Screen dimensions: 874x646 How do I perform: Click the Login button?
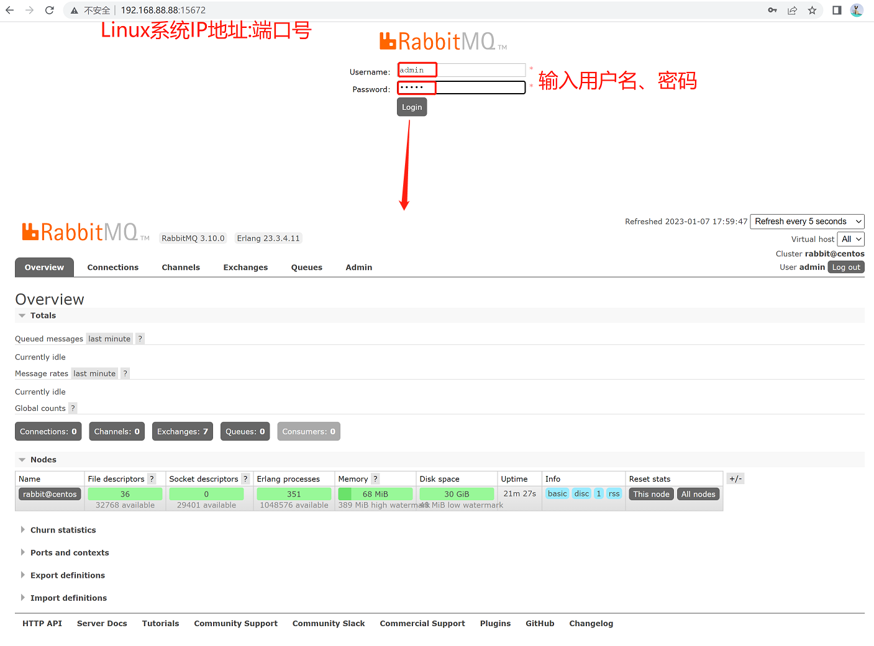coord(412,107)
